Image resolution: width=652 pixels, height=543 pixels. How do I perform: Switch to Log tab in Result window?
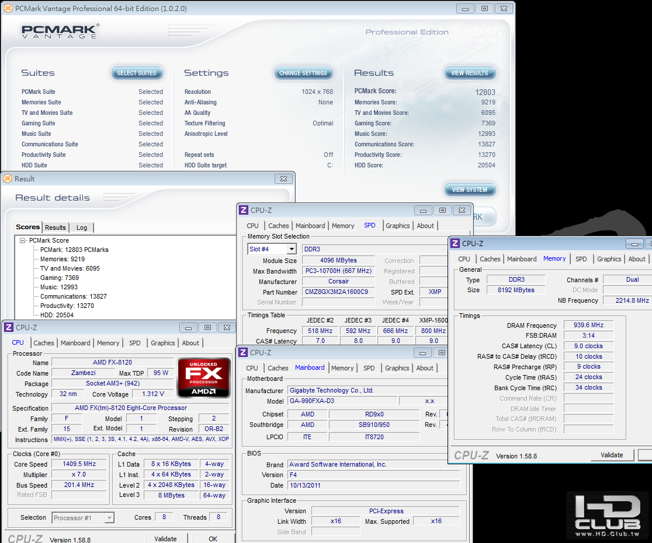point(82,227)
